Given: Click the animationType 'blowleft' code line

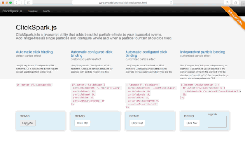Looking at the screenshot, I should [x=143, y=104].
